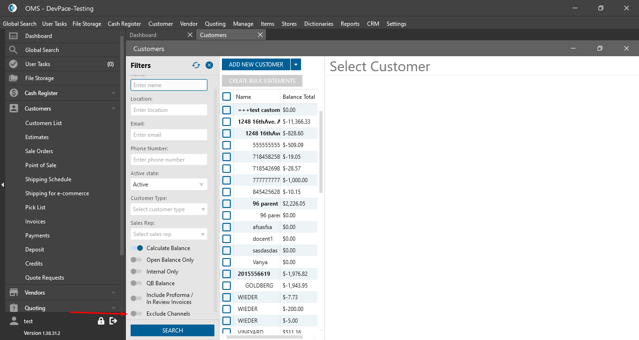Click the User Tasks checkmark icon
Screen dimensions: 639x340
[14, 64]
